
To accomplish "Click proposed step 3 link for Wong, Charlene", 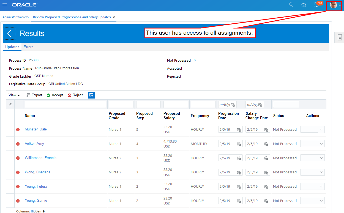I will [137, 172].
